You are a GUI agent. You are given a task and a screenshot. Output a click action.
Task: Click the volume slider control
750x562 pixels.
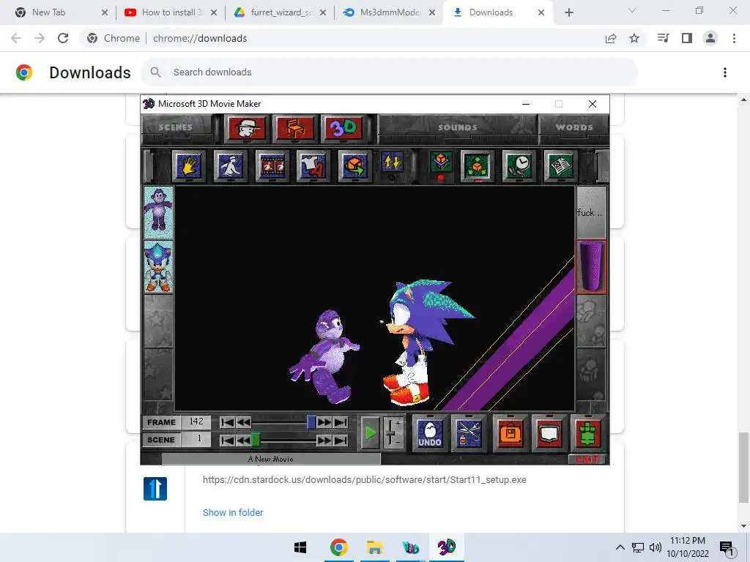coord(393,433)
